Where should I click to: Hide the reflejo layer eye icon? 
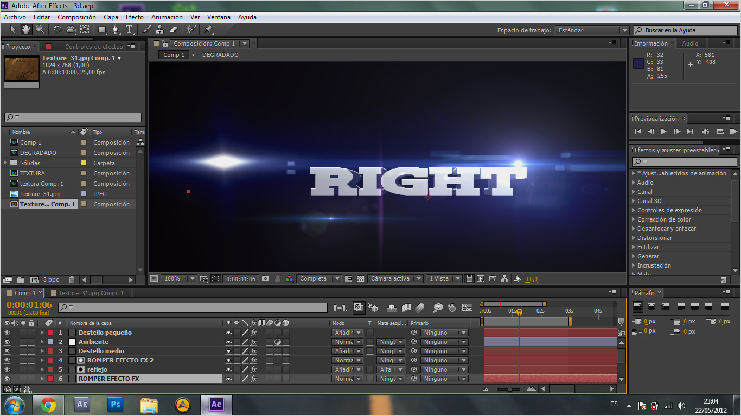7,369
